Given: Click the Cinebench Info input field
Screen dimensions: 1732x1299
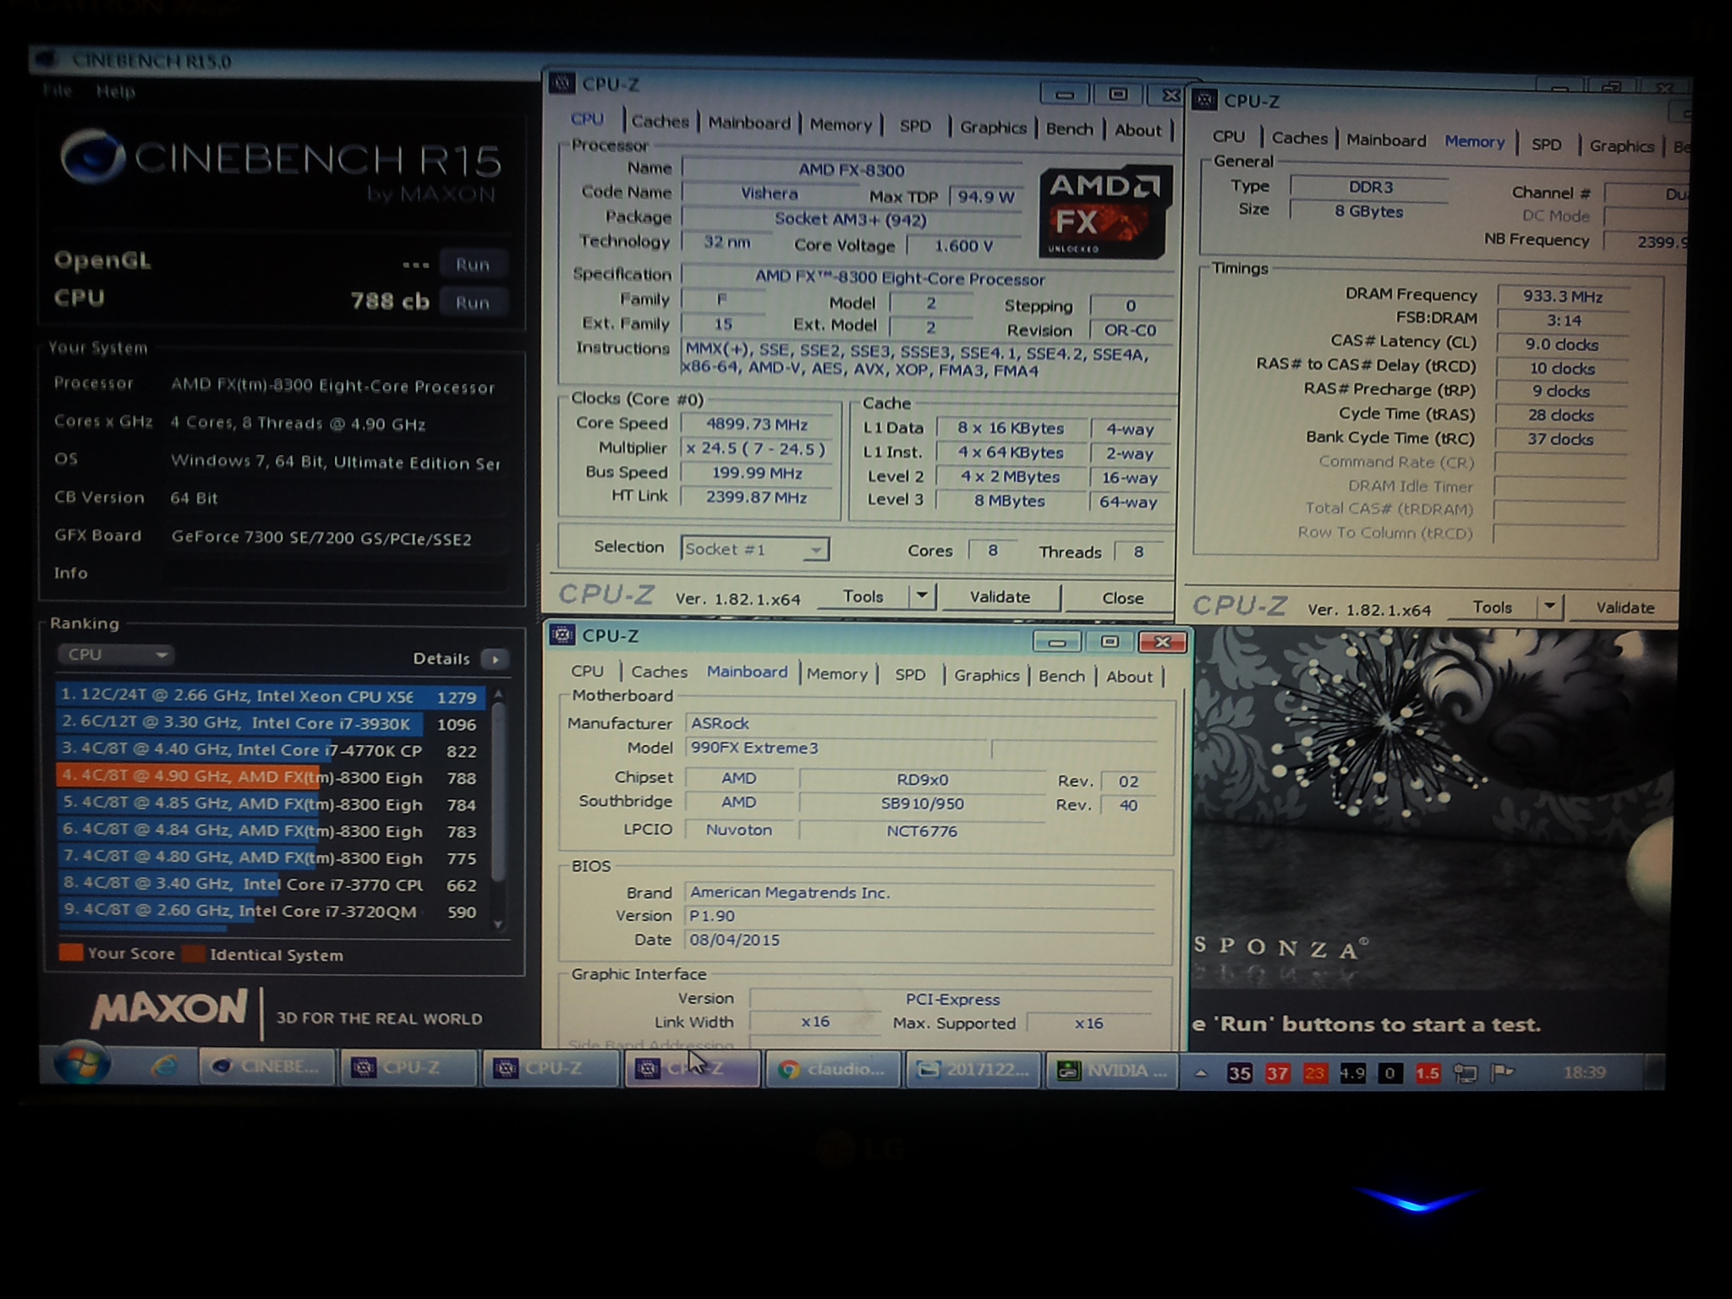Looking at the screenshot, I should pyautogui.click(x=337, y=574).
